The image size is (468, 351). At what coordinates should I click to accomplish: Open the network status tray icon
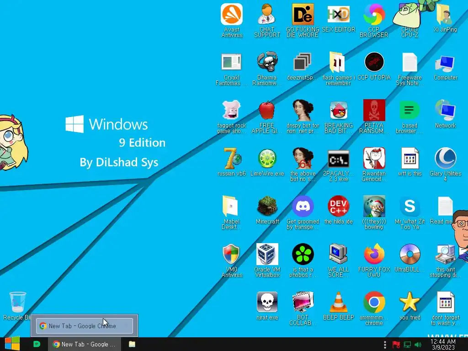click(407, 345)
